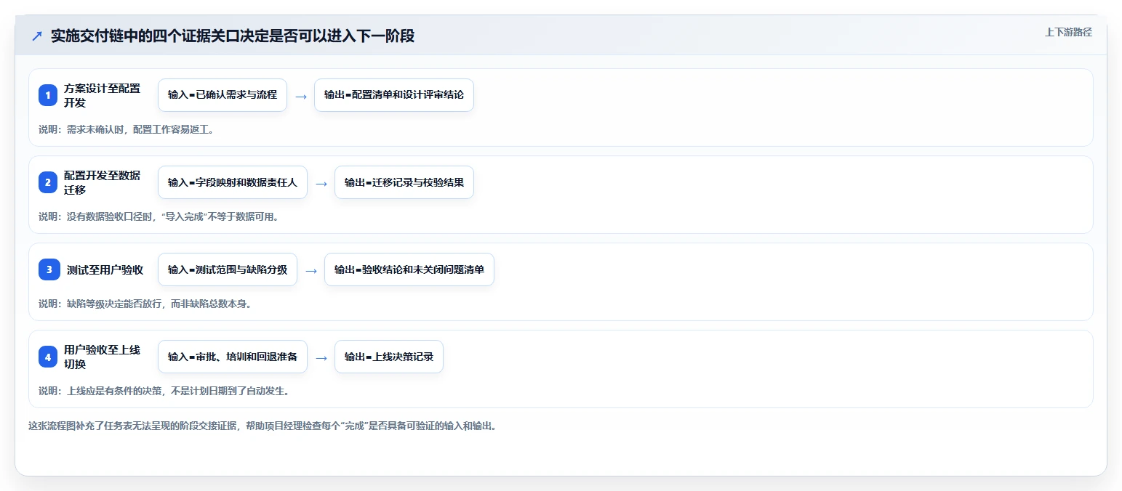Click the note 需求未确认时，配置工作容易返工
Image resolution: width=1122 pixels, height=491 pixels.
pos(126,129)
